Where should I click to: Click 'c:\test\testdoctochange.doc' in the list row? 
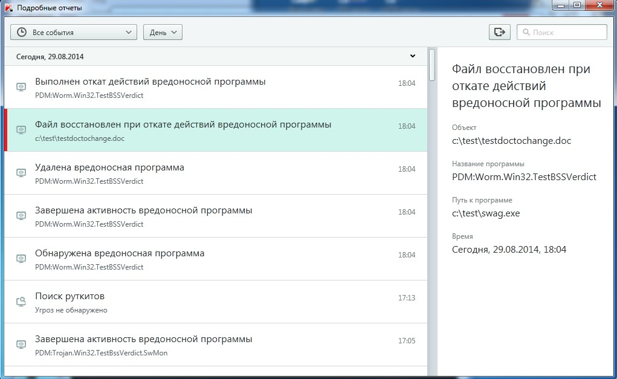tap(80, 138)
